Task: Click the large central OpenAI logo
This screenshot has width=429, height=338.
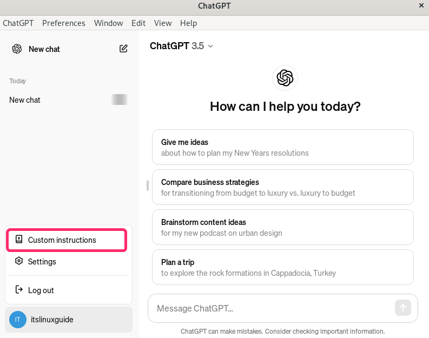Action: pyautogui.click(x=285, y=78)
